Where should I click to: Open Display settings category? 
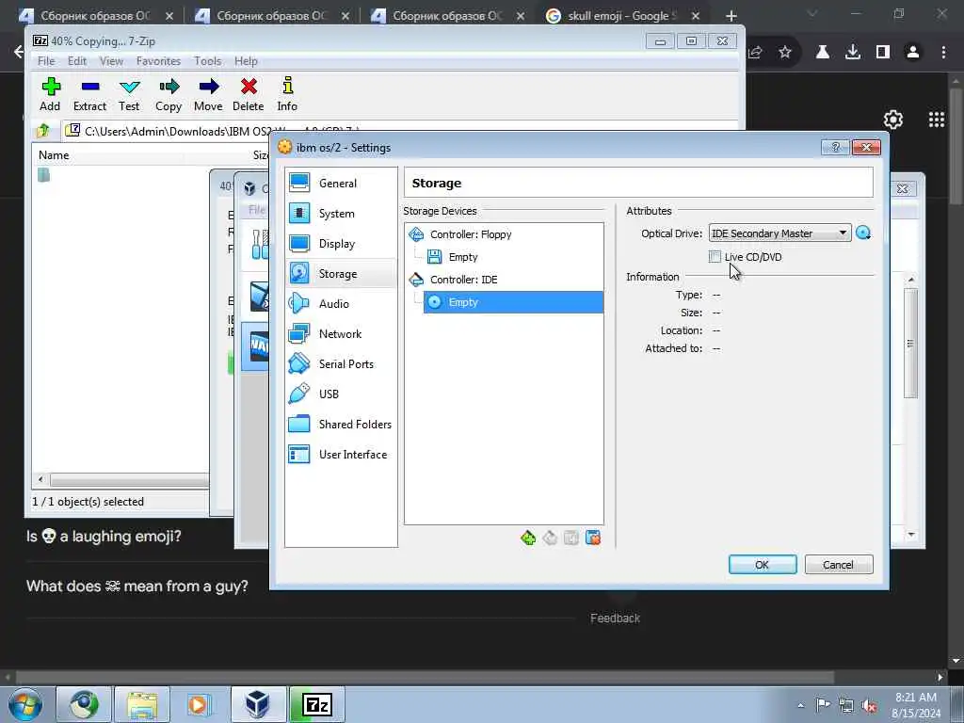pyautogui.click(x=341, y=244)
